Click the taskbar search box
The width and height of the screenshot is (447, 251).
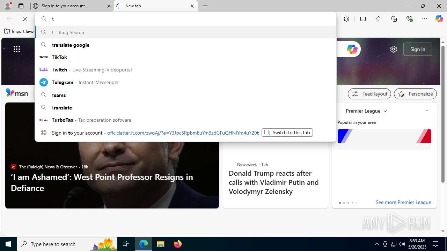coord(67,244)
